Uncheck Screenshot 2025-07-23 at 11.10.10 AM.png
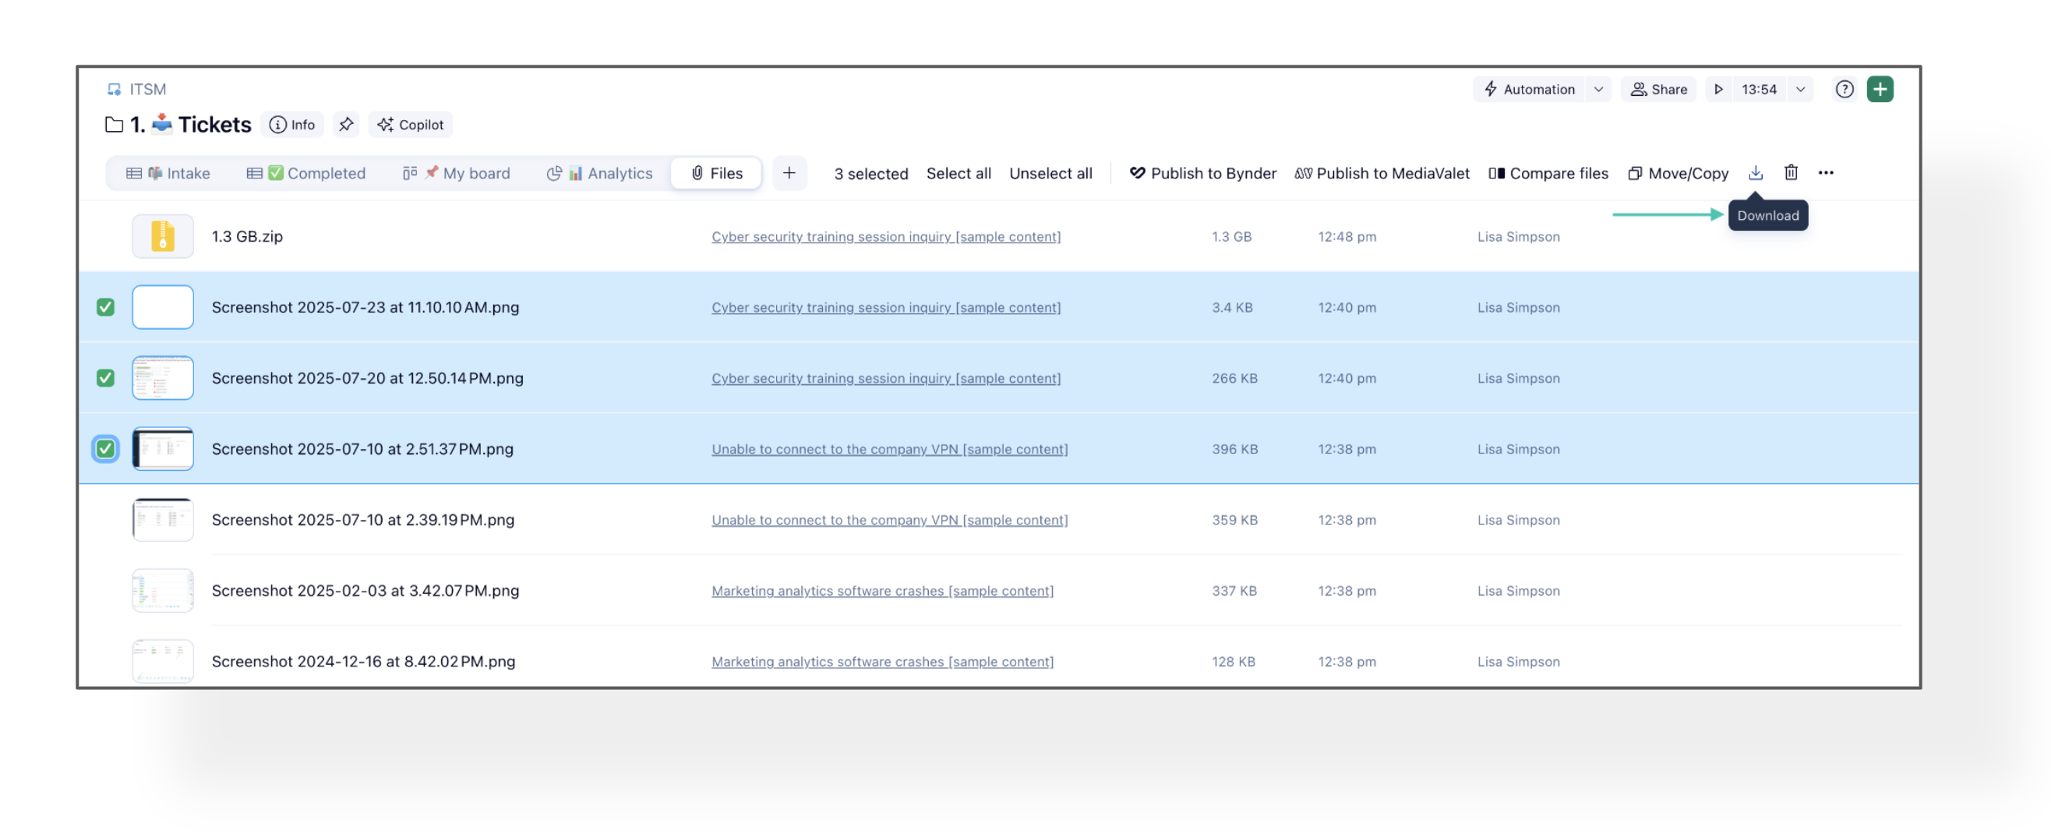This screenshot has width=2051, height=834. (105, 307)
